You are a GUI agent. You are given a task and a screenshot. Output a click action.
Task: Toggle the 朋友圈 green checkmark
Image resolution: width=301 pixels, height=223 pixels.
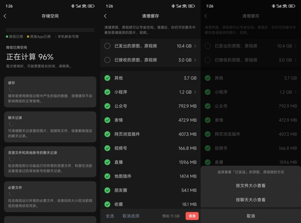pyautogui.click(x=107, y=190)
